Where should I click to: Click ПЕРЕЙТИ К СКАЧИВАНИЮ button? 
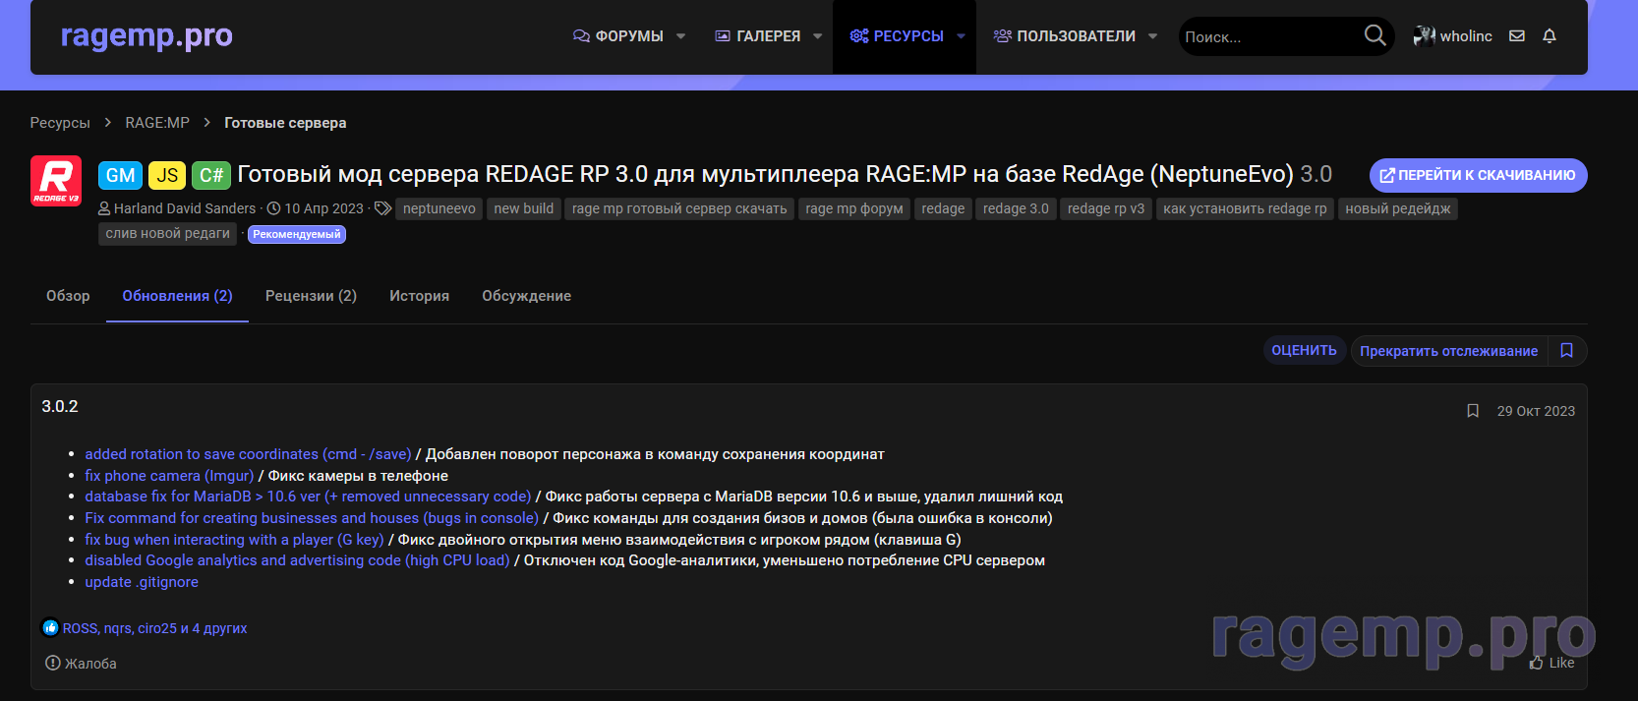(x=1478, y=175)
